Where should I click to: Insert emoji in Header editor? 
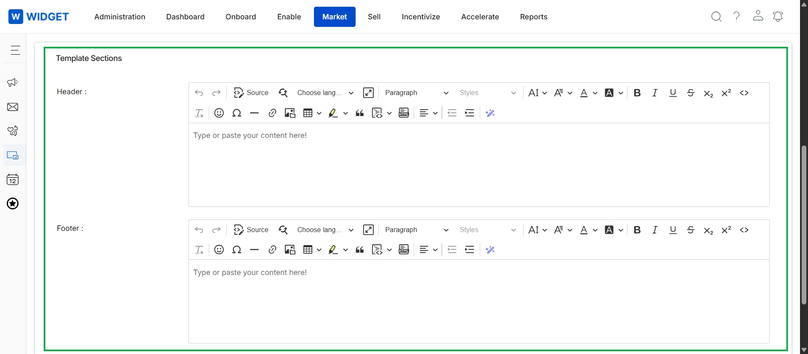click(x=219, y=113)
